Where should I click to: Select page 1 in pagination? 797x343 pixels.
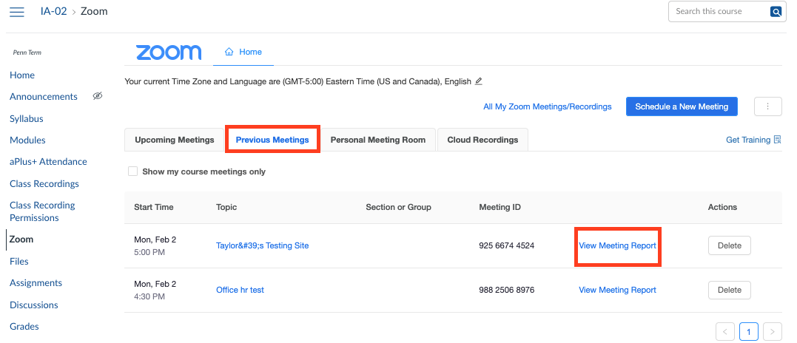coord(749,332)
